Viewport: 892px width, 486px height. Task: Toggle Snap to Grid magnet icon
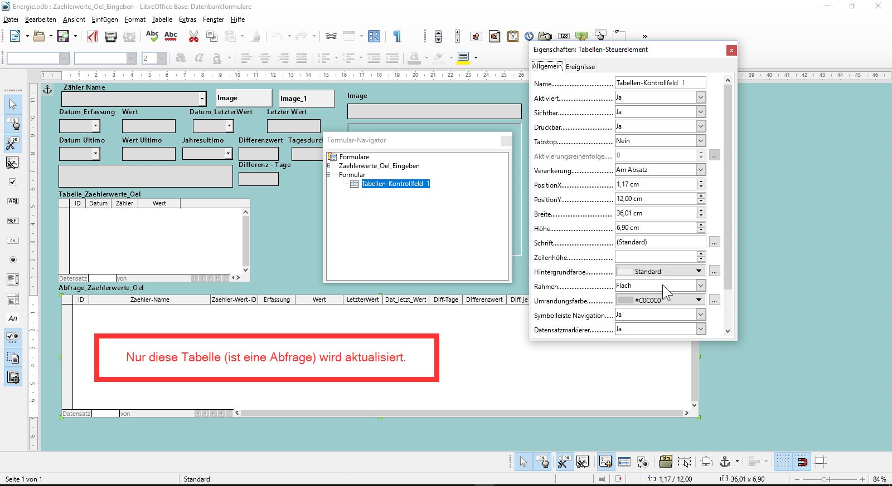point(802,462)
